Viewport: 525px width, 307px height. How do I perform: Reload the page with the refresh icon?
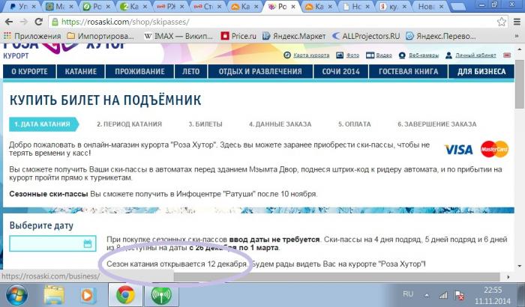click(38, 22)
